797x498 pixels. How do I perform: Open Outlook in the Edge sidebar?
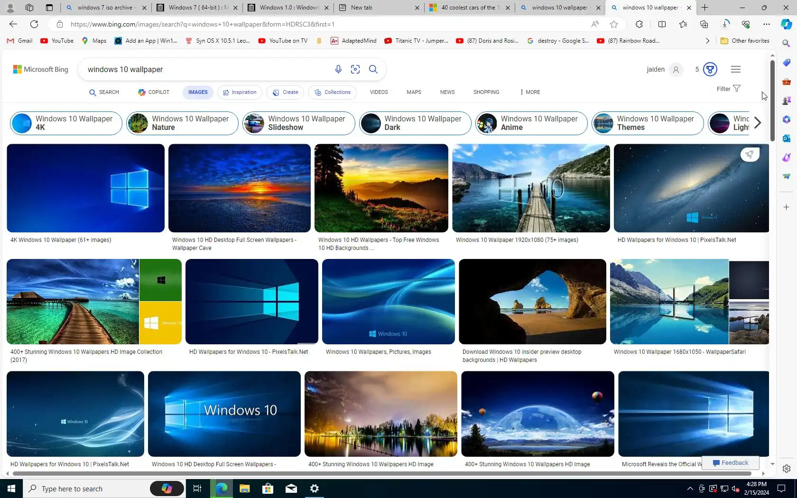[786, 138]
